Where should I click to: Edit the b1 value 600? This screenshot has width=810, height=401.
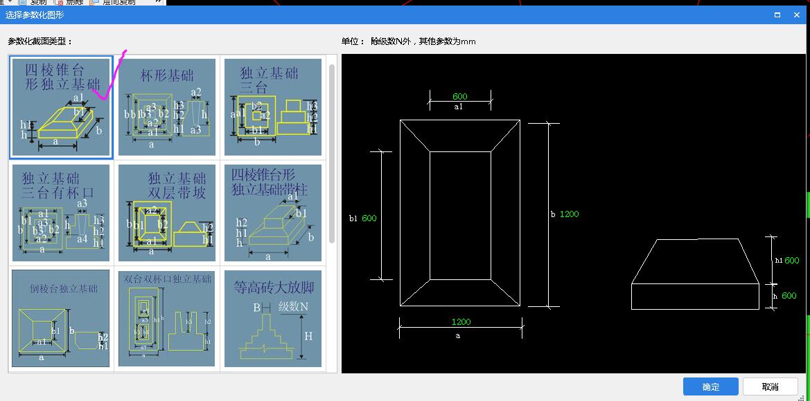coord(369,218)
